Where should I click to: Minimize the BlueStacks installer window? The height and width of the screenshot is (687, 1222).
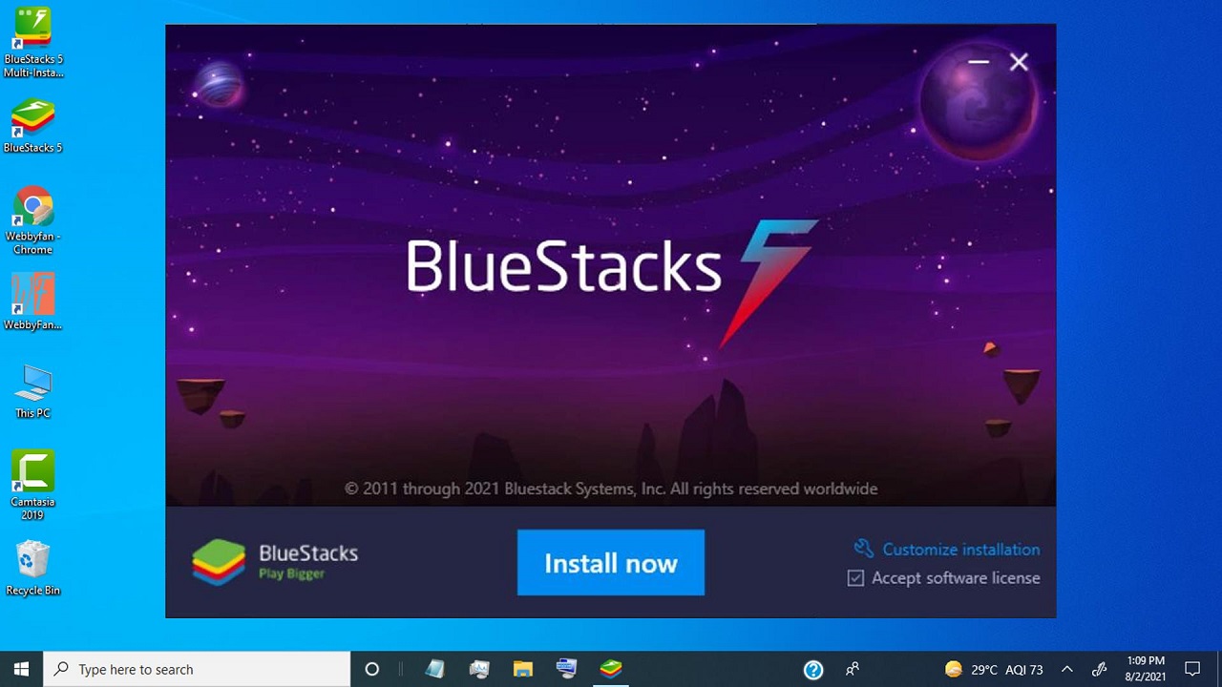pos(979,62)
